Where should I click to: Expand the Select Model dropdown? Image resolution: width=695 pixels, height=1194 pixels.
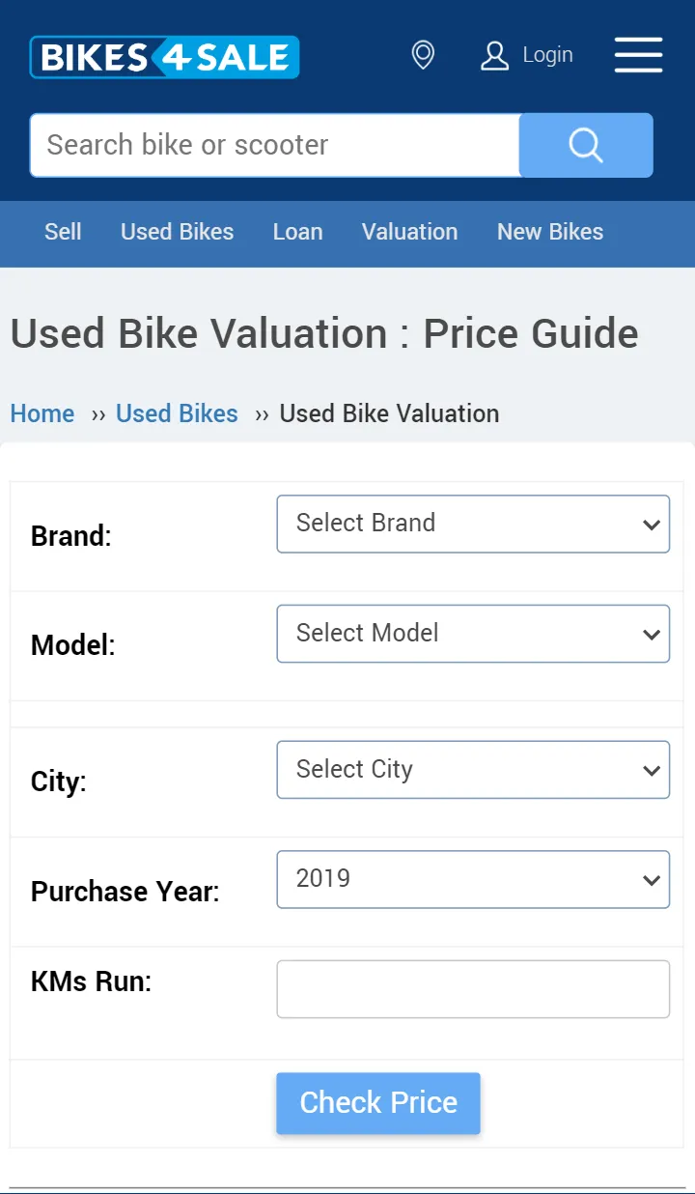[x=473, y=634]
